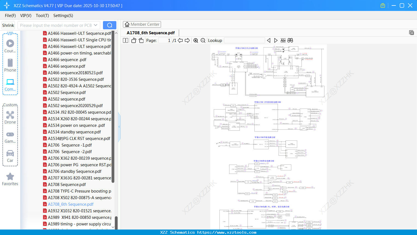Zoom in on the PDF
This screenshot has width=417, height=235.
tap(196, 40)
